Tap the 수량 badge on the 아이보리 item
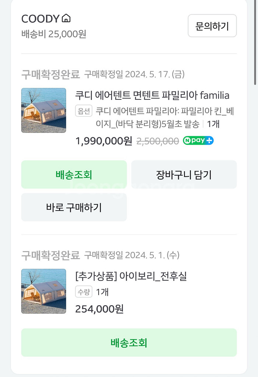Viewport: 258px width, 377px height. (84, 292)
